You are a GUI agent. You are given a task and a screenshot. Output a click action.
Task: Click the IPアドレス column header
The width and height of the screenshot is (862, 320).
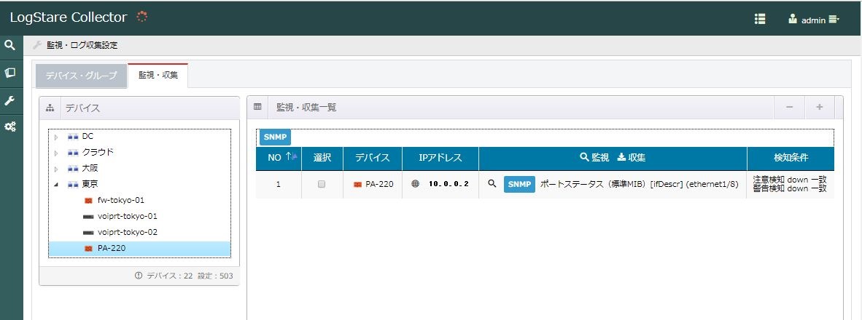click(440, 158)
